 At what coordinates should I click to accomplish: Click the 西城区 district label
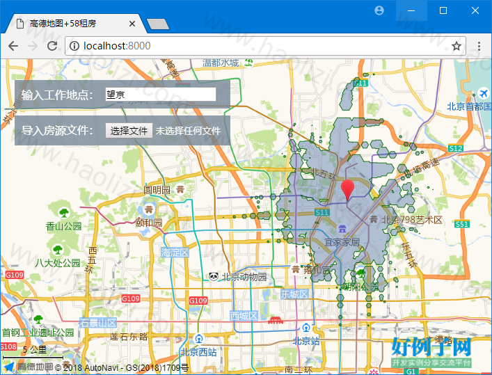click(244, 316)
